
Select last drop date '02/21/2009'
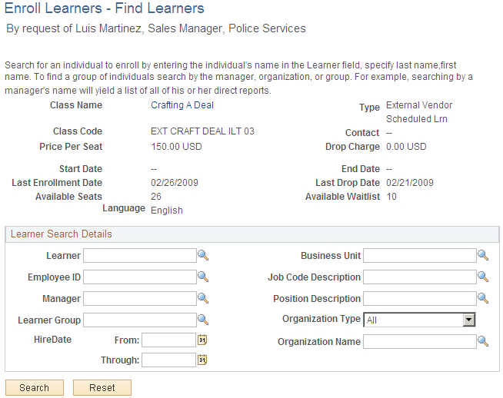tap(410, 183)
